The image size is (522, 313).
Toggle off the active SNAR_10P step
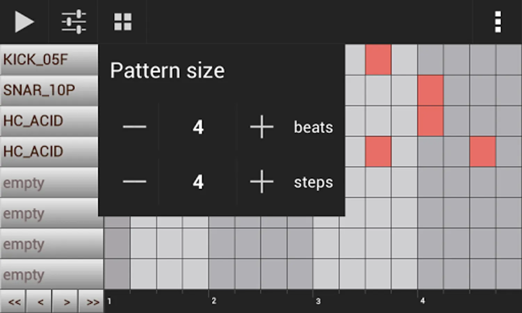431,90
